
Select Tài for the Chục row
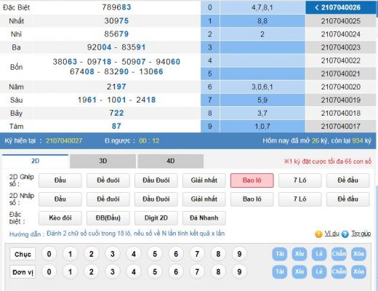pos(280,254)
